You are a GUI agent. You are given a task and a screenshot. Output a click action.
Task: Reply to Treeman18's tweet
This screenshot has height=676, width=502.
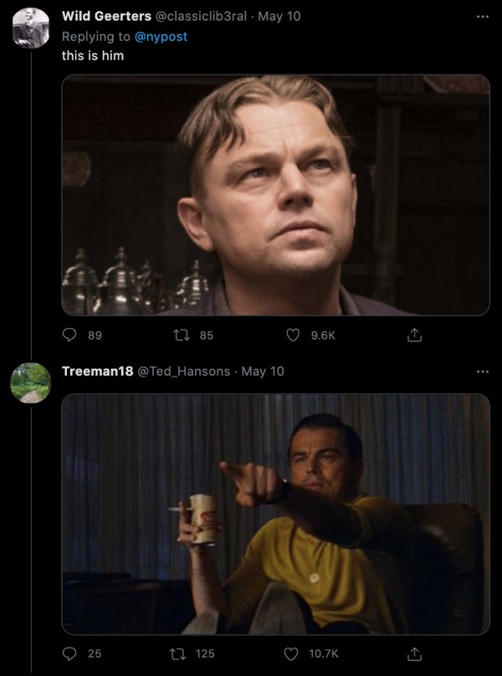coord(69,653)
